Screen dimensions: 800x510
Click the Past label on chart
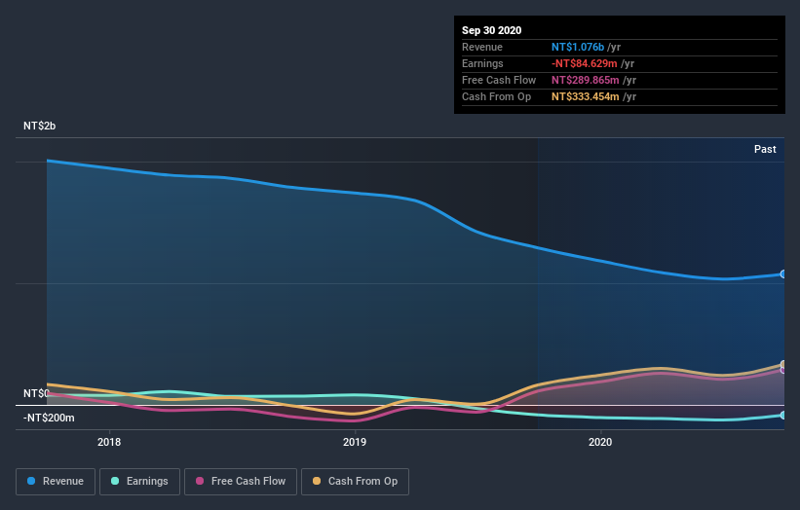point(765,149)
